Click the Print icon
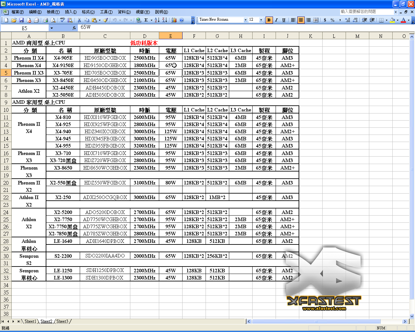The image size is (415, 332). 45,20
